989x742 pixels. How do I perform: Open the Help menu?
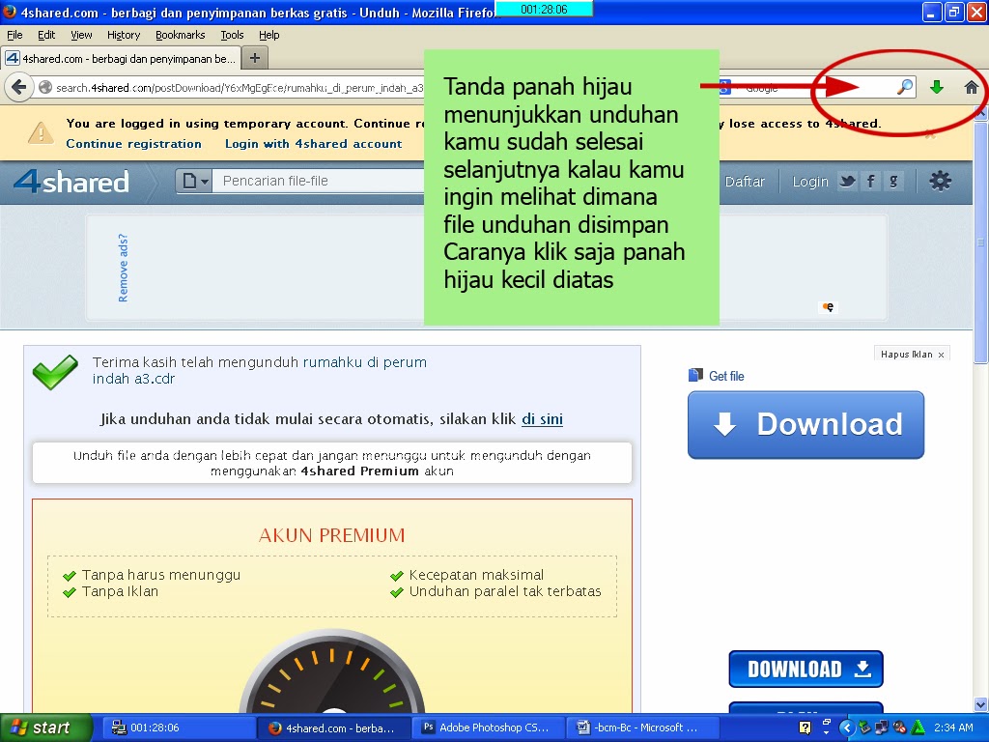268,35
